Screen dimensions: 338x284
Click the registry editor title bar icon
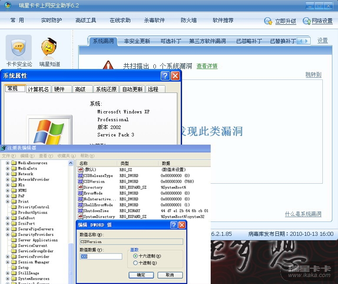click(3, 148)
